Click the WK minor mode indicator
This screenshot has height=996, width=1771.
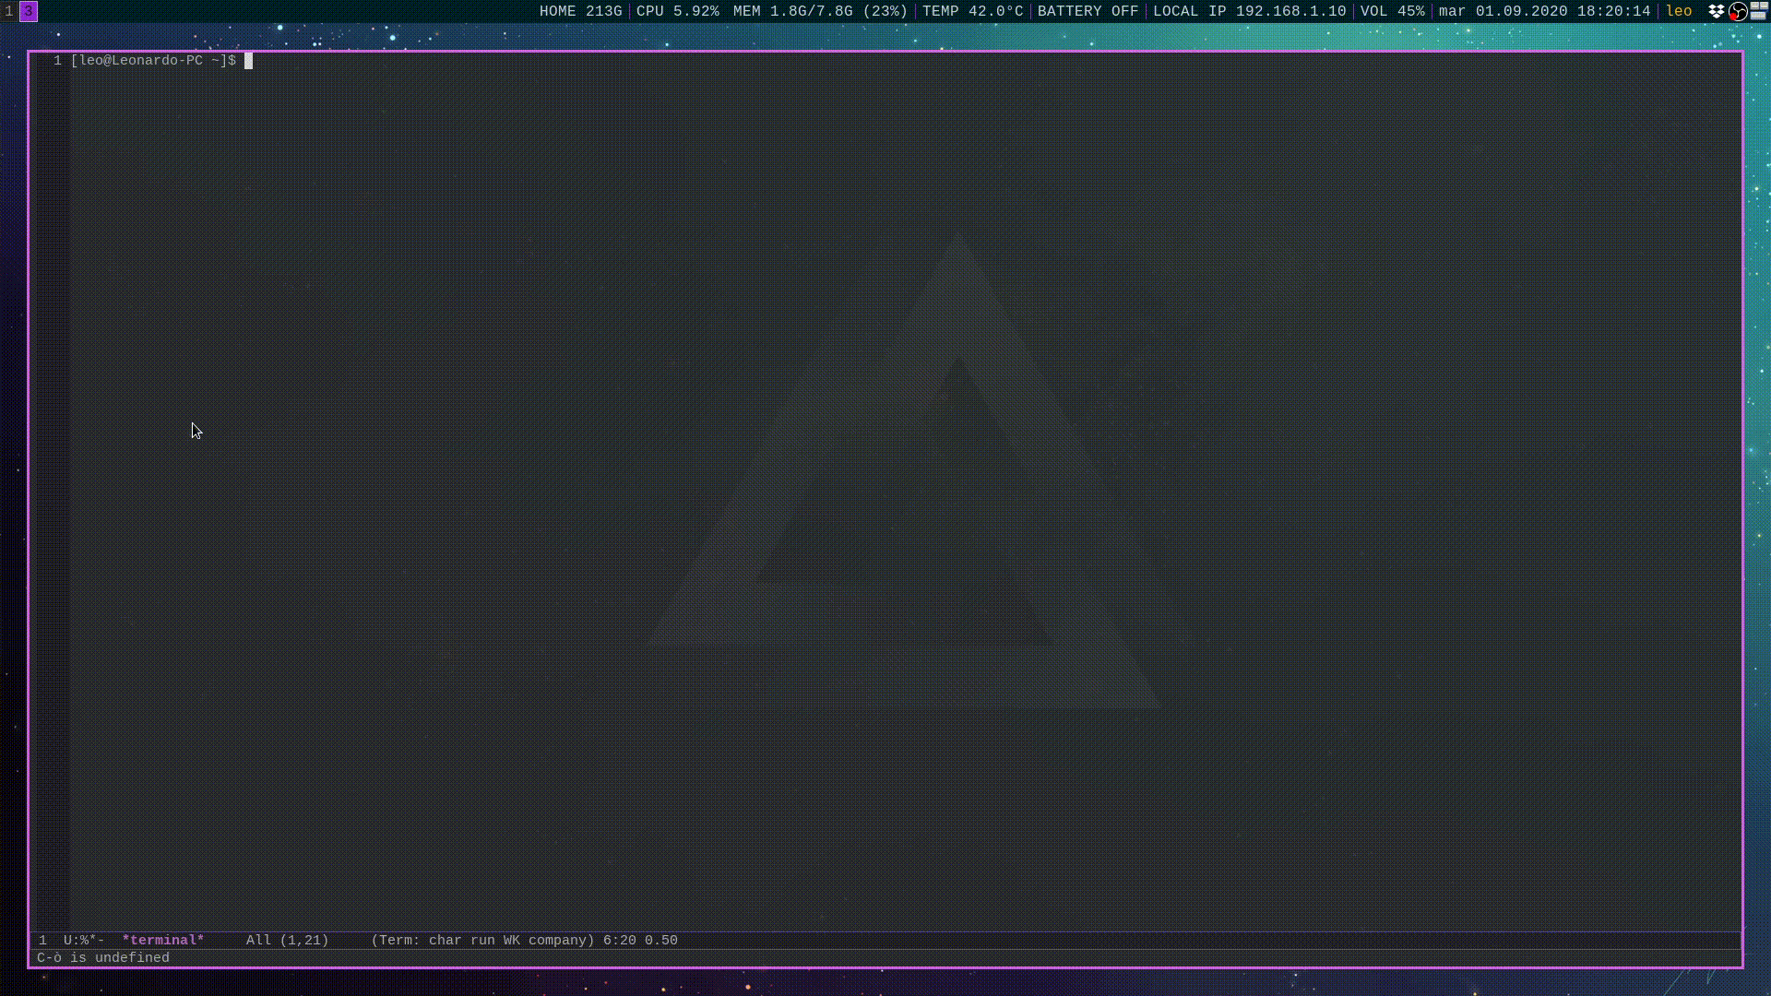(511, 941)
